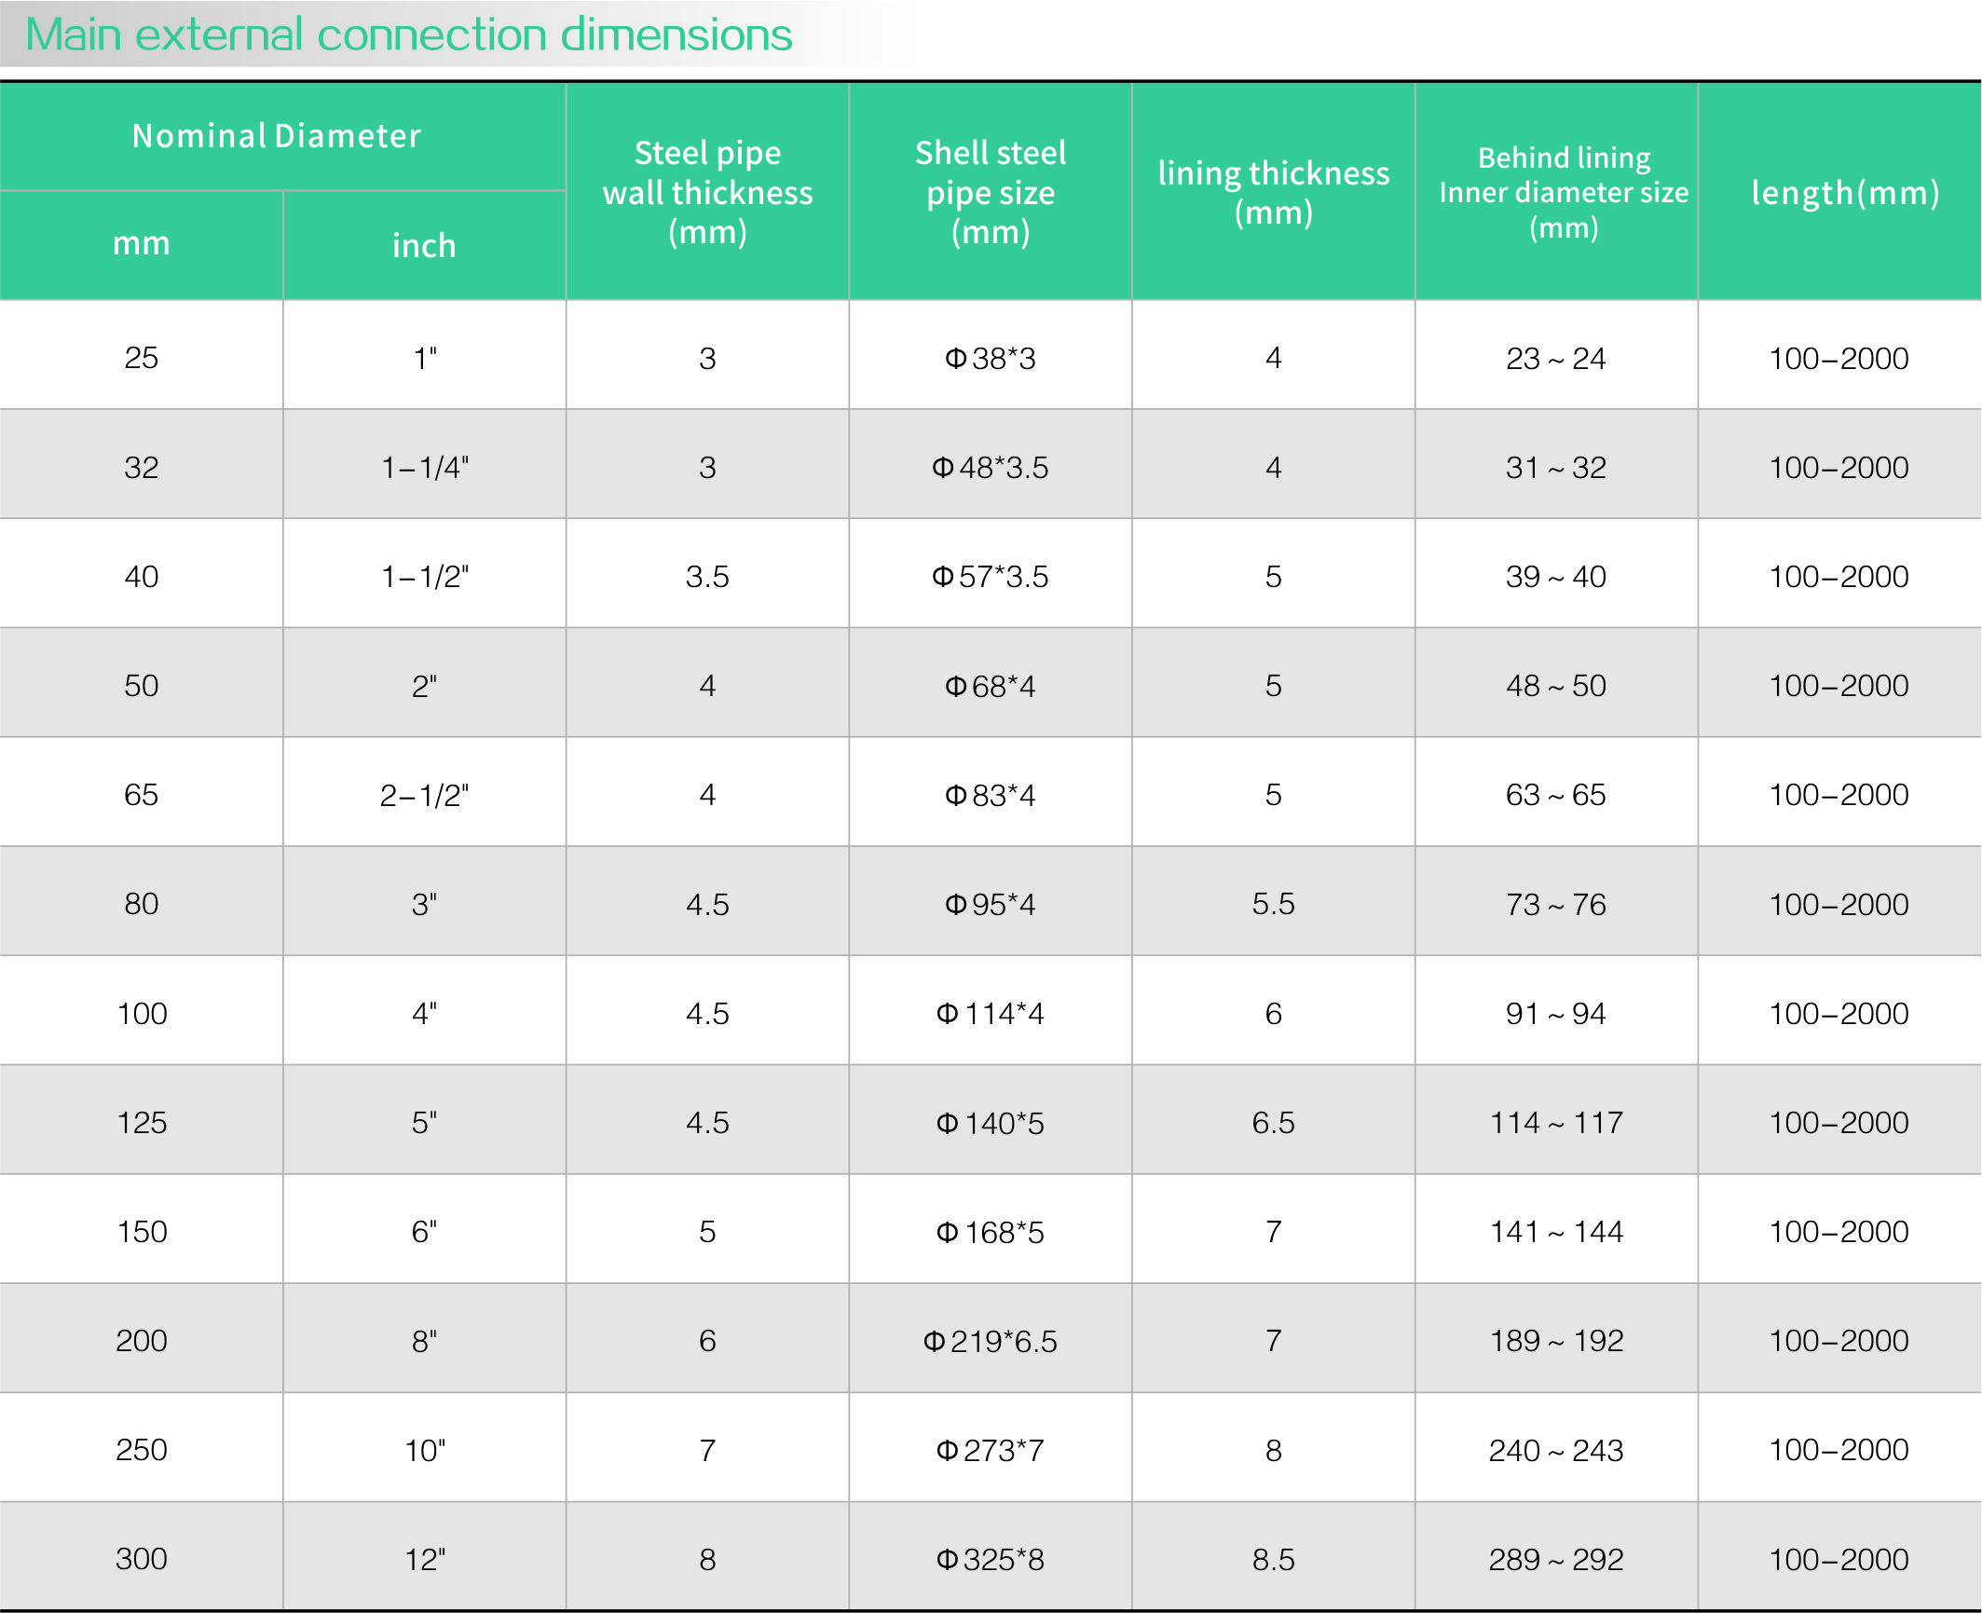The height and width of the screenshot is (1613, 1982).
Task: Click the 2-1/2" nominal diameter cell
Action: 424,796
